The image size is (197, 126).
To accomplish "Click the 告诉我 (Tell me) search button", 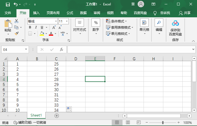I will coord(162,13).
